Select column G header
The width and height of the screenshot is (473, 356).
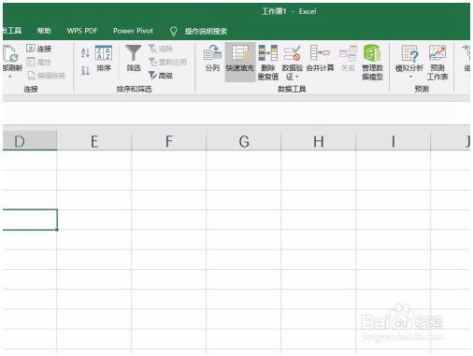(x=243, y=141)
